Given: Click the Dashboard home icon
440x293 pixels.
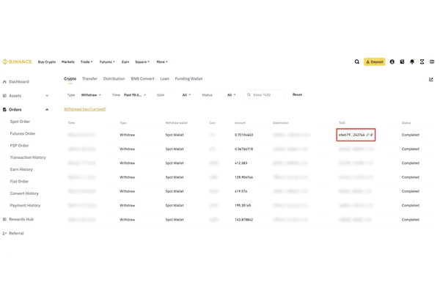Looking at the screenshot, I should coord(4,82).
